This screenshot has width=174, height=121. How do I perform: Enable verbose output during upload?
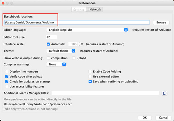coord(74,58)
